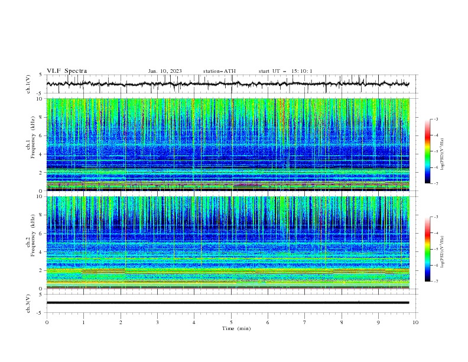
Task: Click the "ch.3(V)" axis label
Action: tap(28, 303)
